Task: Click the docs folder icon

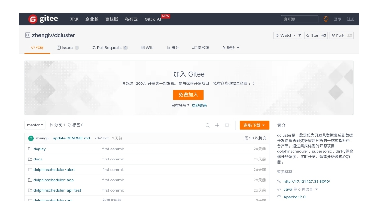Action: 30,159
